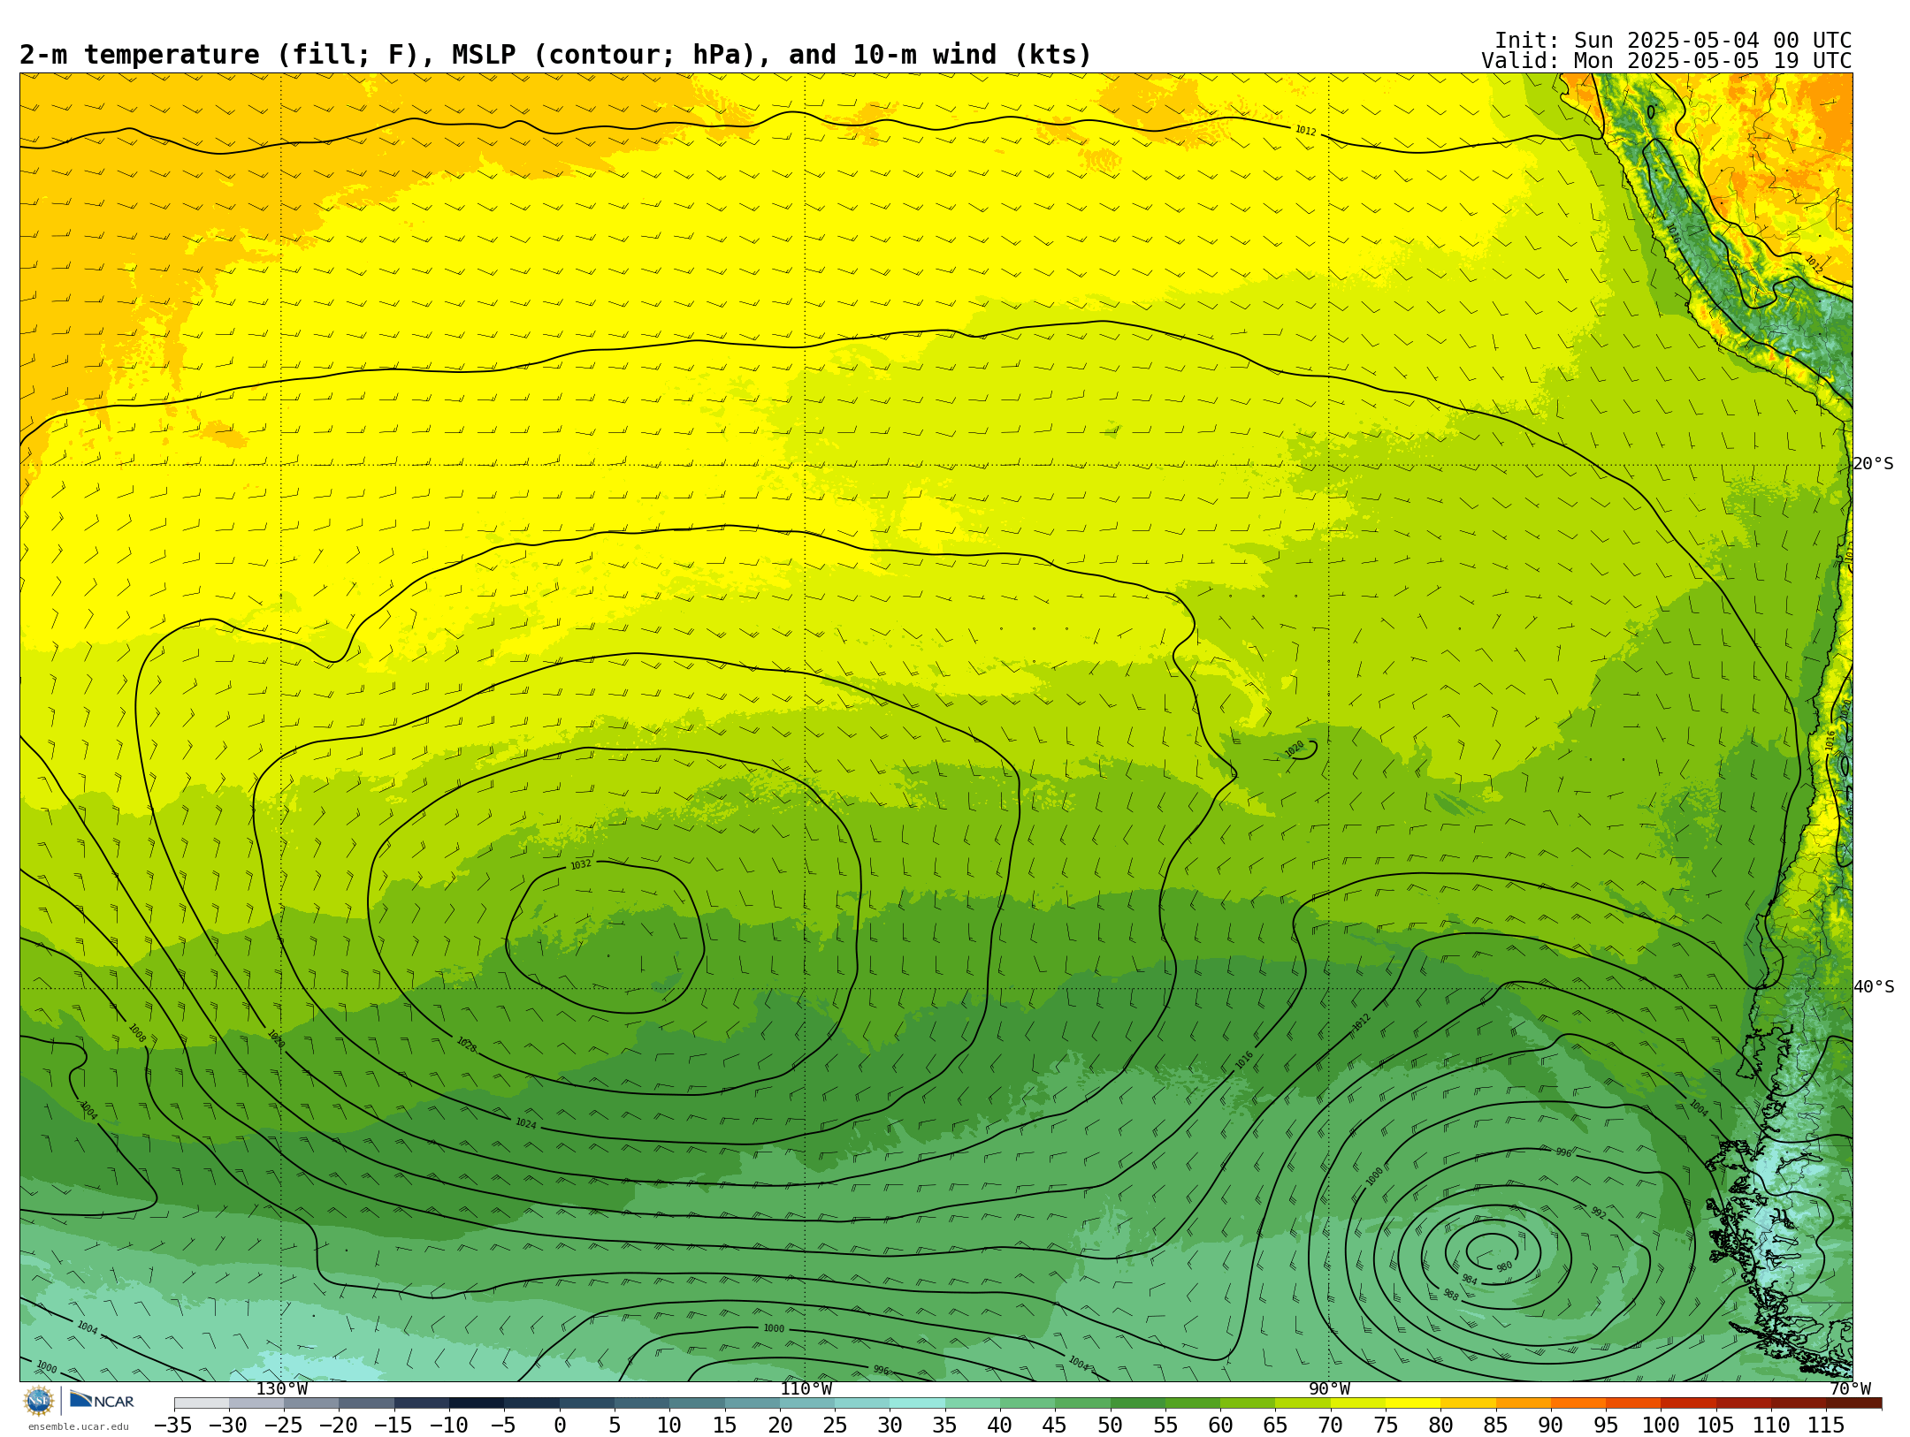Click the 90°W longitude label

tap(1329, 1389)
